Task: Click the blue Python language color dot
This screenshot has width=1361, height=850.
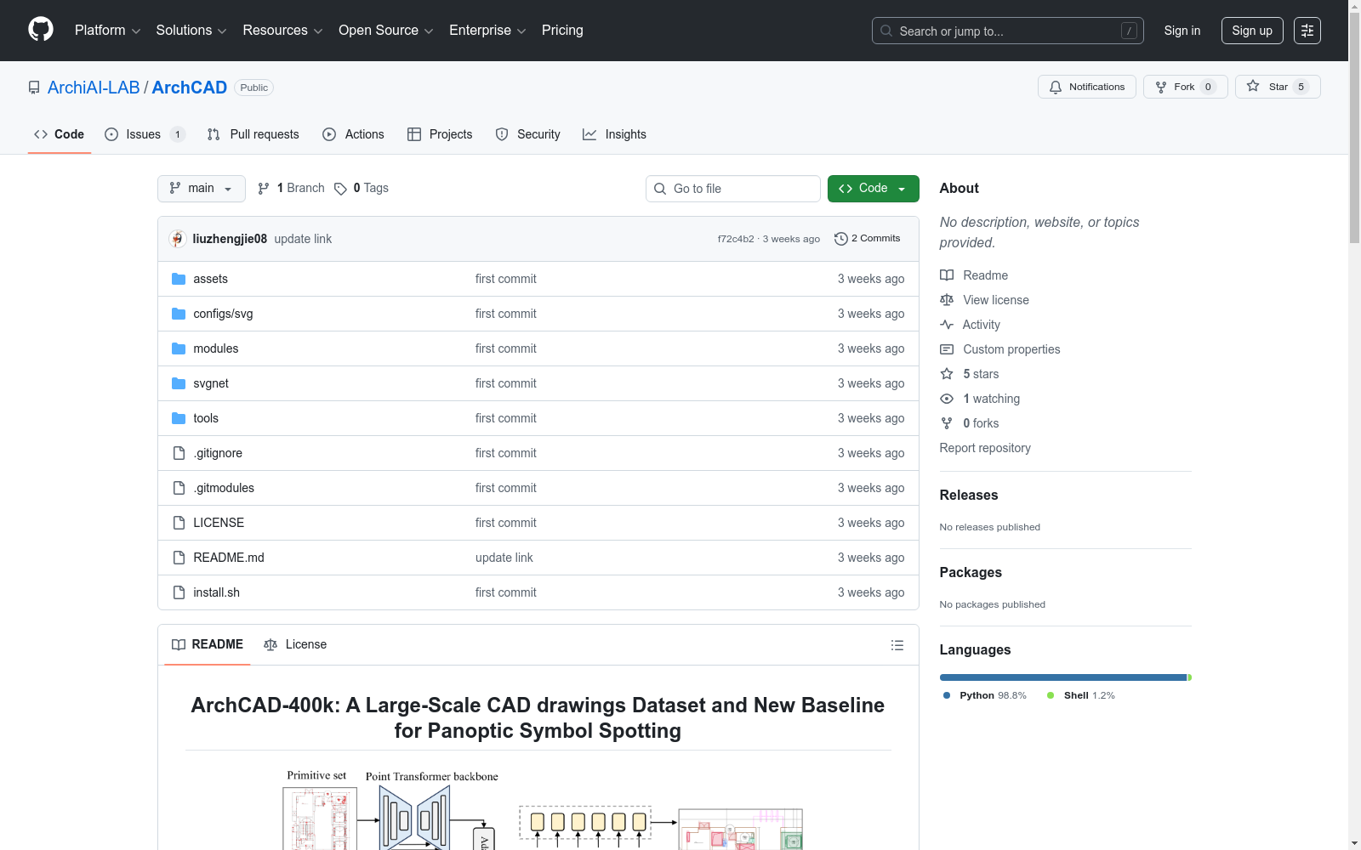Action: tap(947, 695)
